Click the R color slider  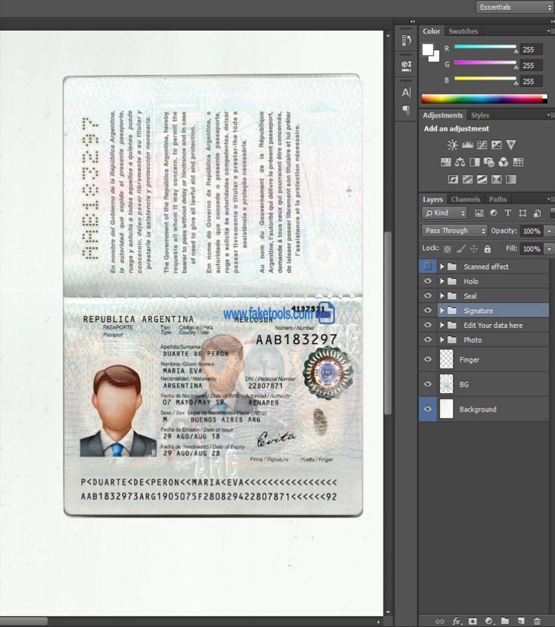point(485,47)
